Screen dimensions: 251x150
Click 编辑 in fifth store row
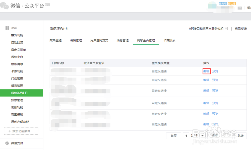[x=206, y=114]
